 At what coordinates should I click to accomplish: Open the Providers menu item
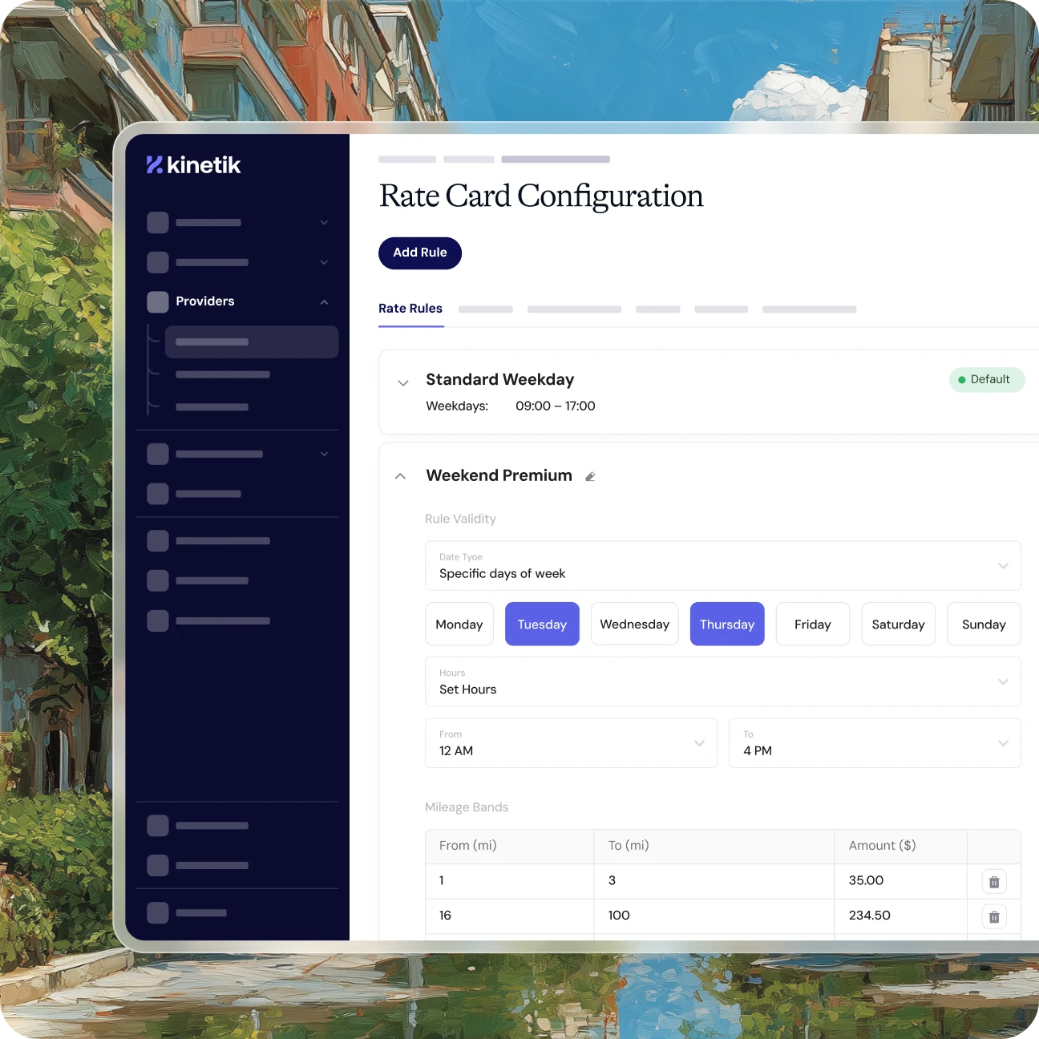pos(205,301)
